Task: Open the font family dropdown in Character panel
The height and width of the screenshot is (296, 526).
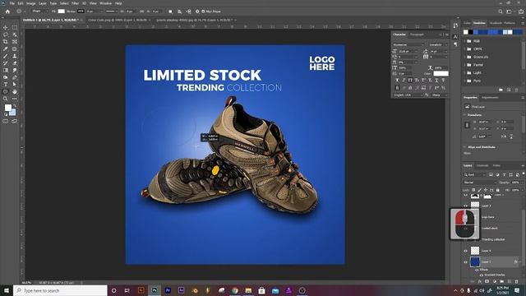Action: [x=408, y=44]
